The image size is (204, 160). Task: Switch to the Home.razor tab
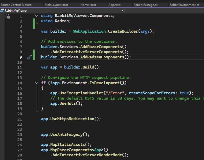pos(88,5)
